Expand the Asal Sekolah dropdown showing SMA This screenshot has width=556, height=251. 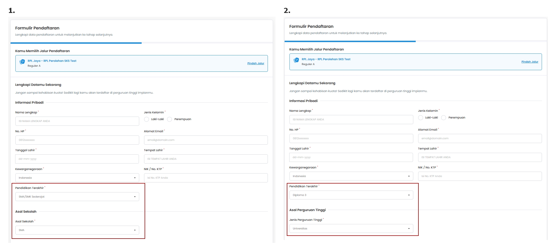point(77,230)
